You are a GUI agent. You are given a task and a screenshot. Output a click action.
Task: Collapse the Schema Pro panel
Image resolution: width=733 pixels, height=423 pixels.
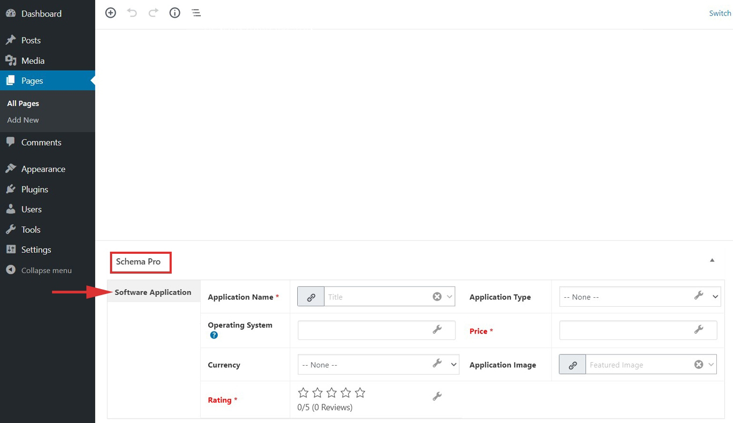[712, 260]
